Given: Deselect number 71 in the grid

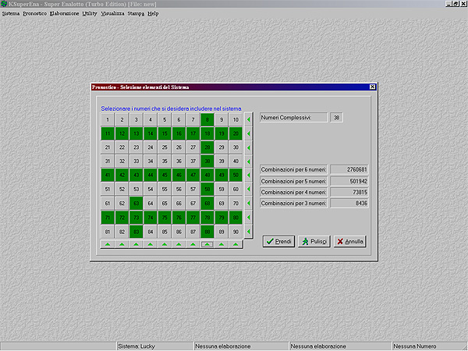Looking at the screenshot, I should pos(108,218).
